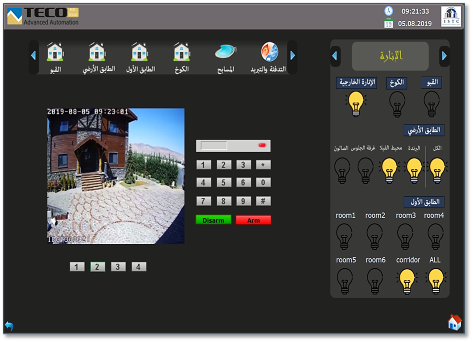Select the الطابق الأول navigation item
This screenshot has width=473, height=342.
(x=140, y=57)
